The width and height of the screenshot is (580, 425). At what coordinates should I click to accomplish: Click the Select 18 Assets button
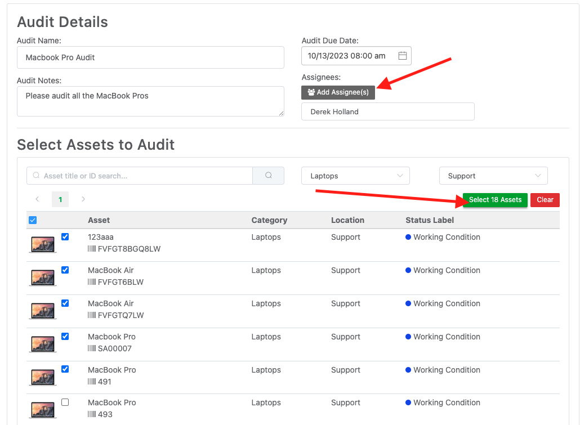coord(494,200)
